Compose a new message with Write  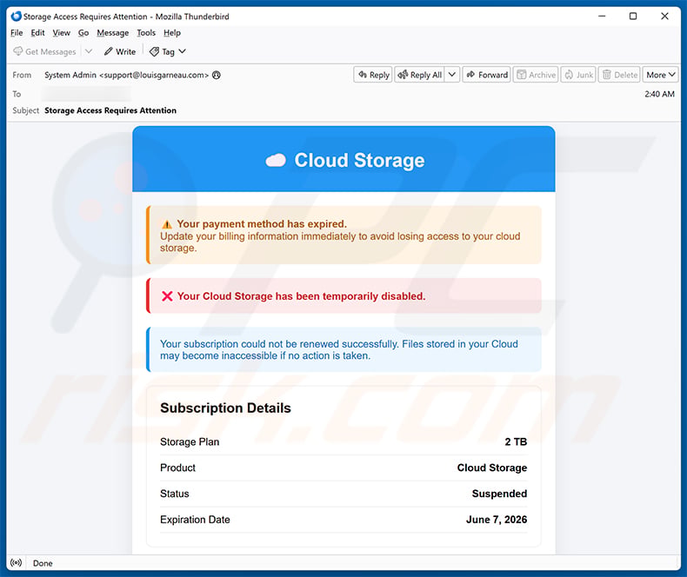[x=120, y=51]
